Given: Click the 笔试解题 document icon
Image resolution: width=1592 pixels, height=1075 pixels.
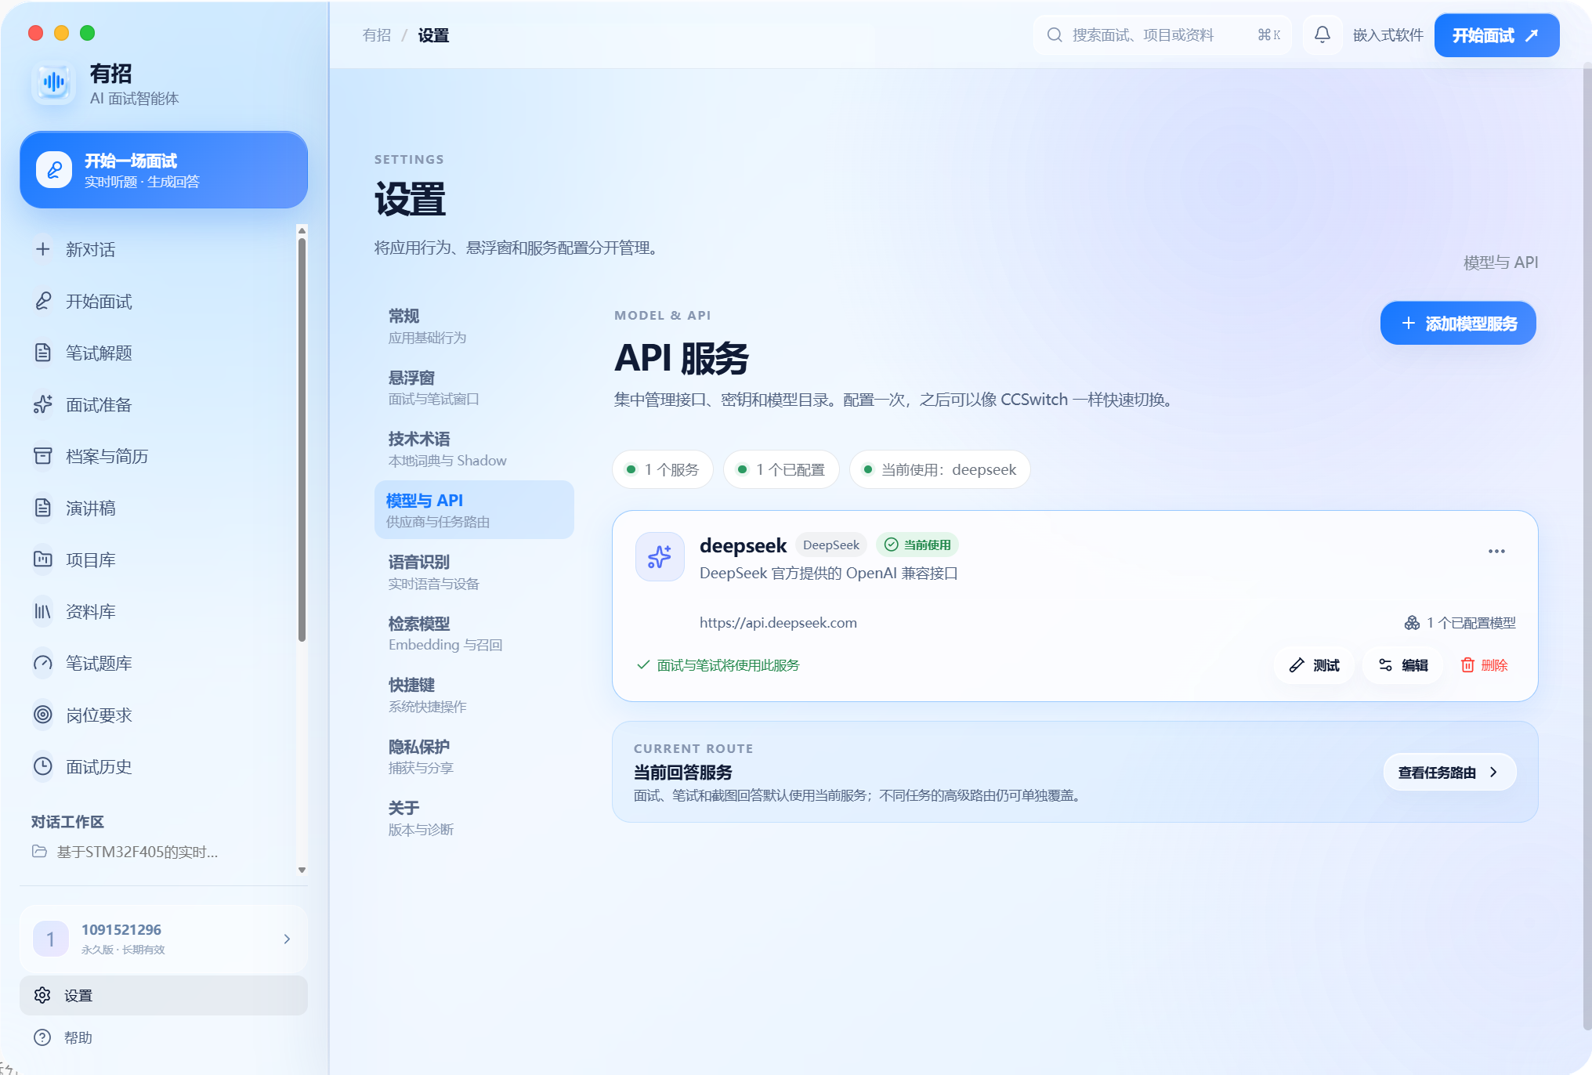Looking at the screenshot, I should [43, 353].
